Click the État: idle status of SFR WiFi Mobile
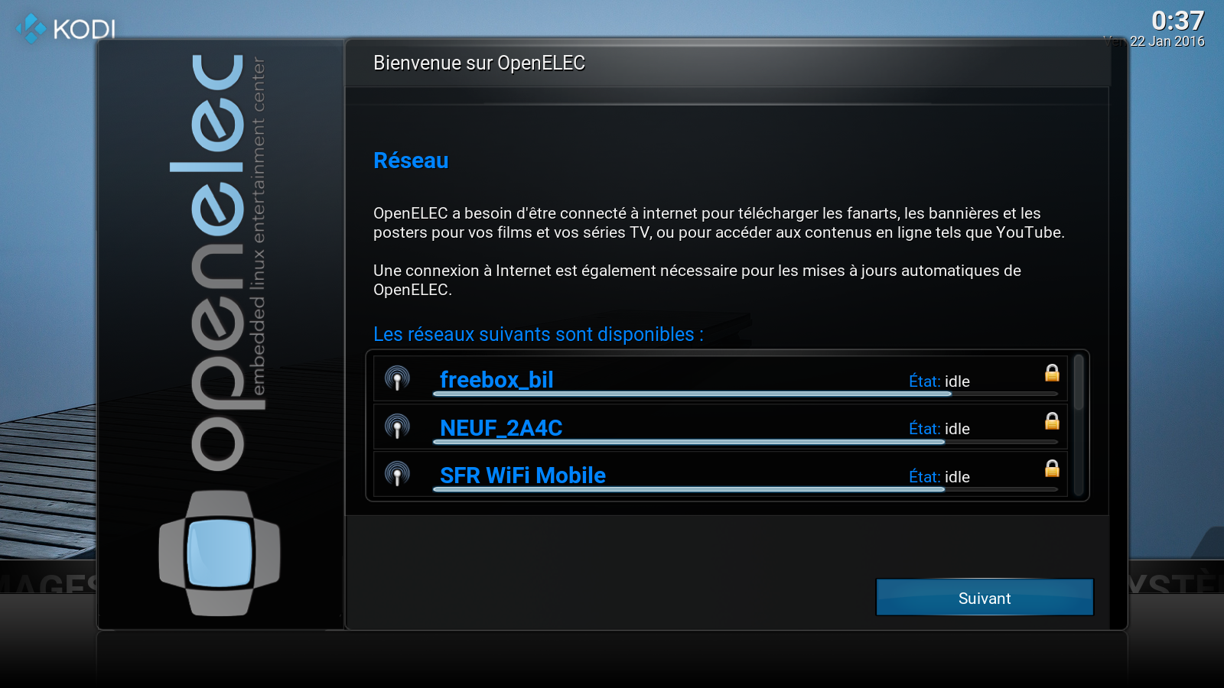The image size is (1224, 688). pos(939,476)
